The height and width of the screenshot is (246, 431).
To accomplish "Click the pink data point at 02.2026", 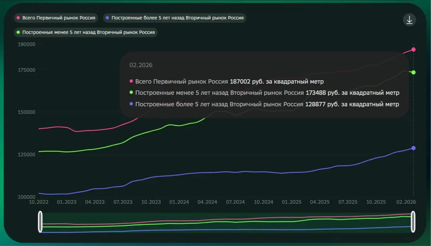I will (413, 50).
